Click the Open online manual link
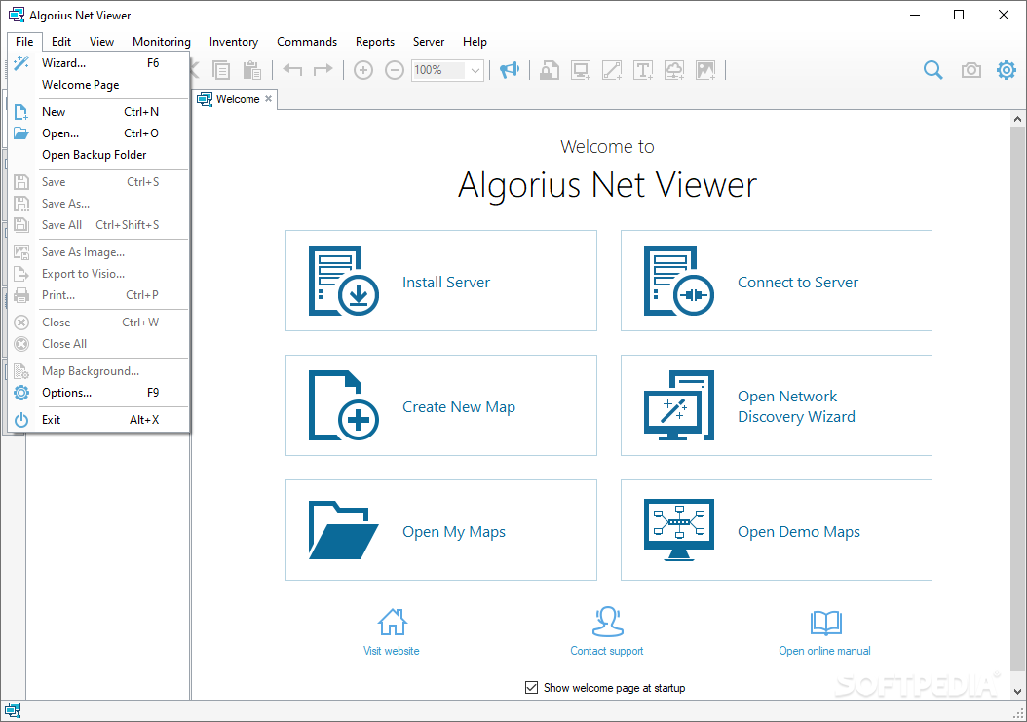 click(x=824, y=651)
